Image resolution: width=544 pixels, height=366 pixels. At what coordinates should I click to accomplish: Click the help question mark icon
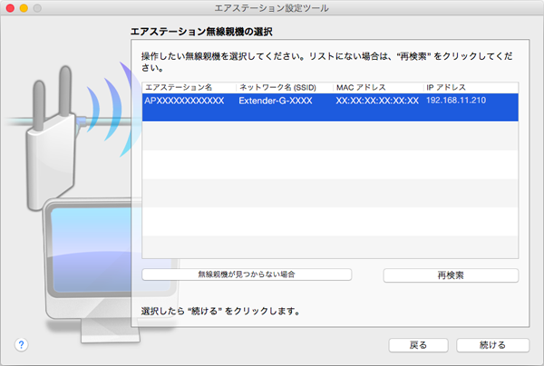tap(22, 345)
